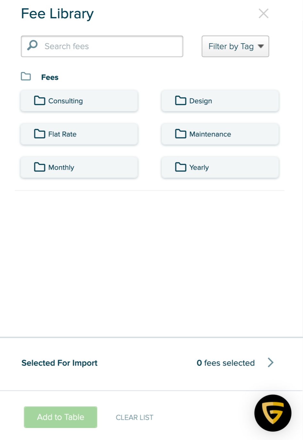Click the Add to Table button
The width and height of the screenshot is (303, 440).
click(61, 417)
